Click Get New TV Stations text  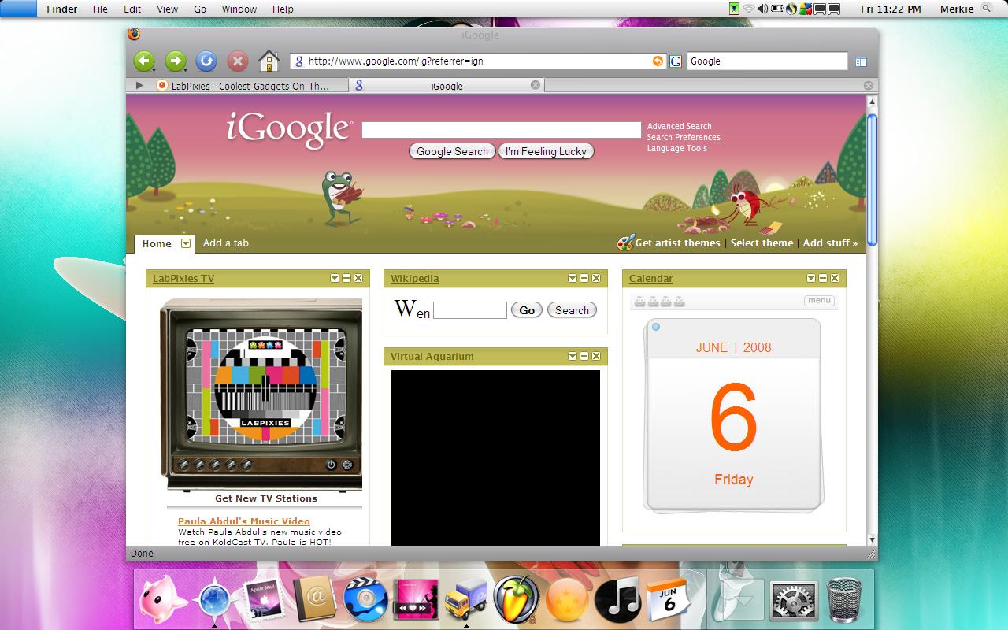[x=266, y=498]
